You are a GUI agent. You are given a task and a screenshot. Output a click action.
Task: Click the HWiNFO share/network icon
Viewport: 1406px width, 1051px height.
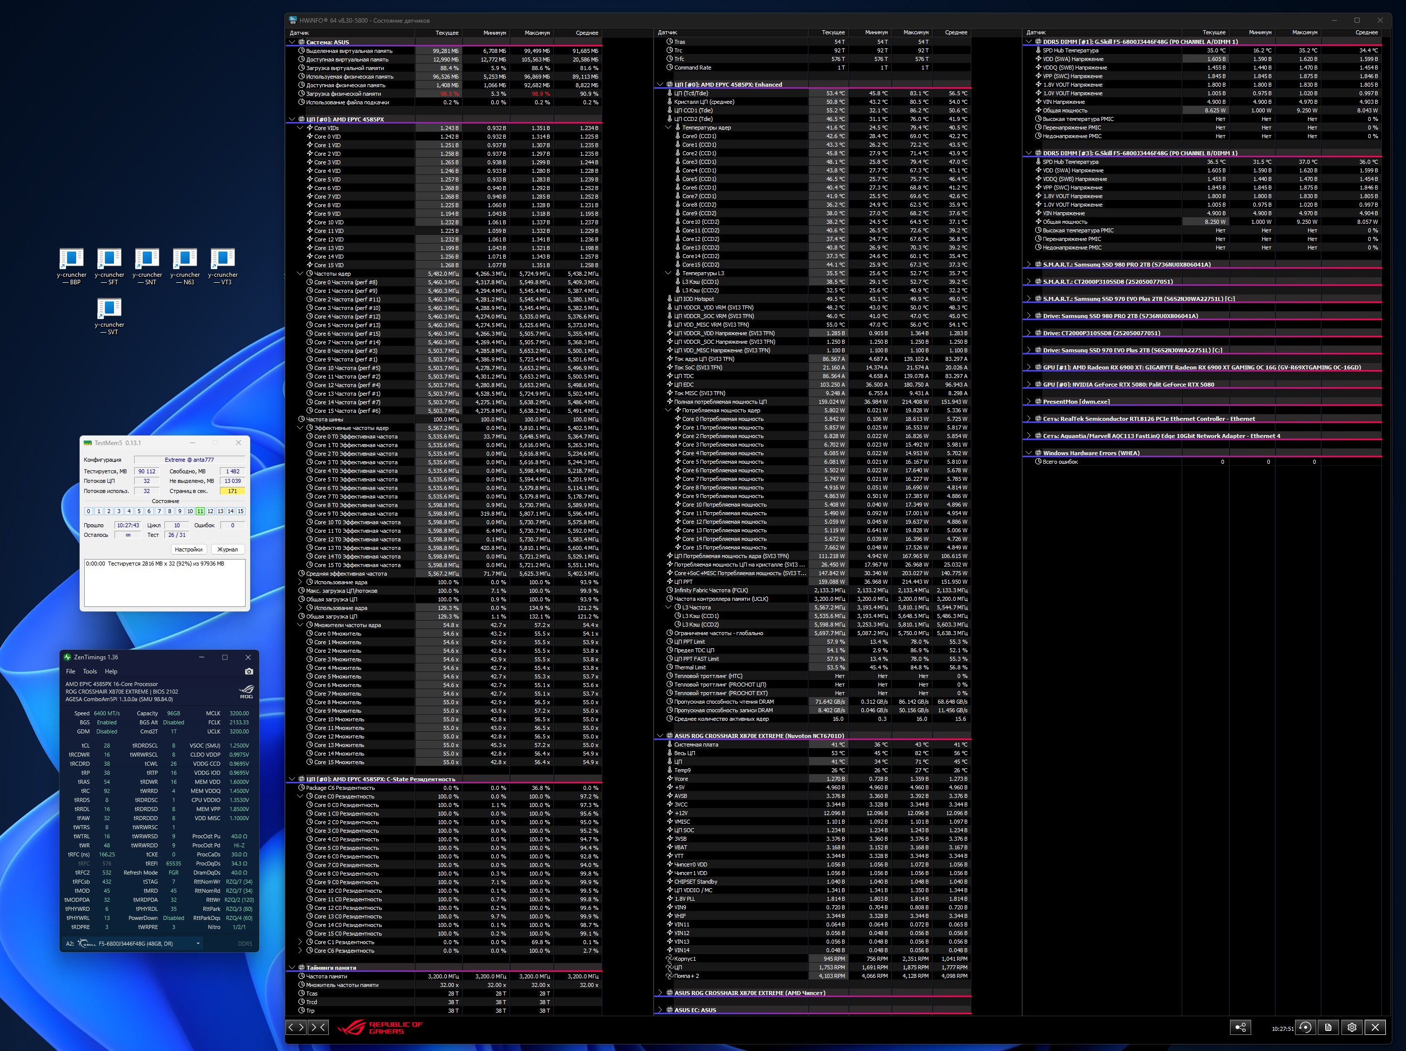pos(1240,1027)
